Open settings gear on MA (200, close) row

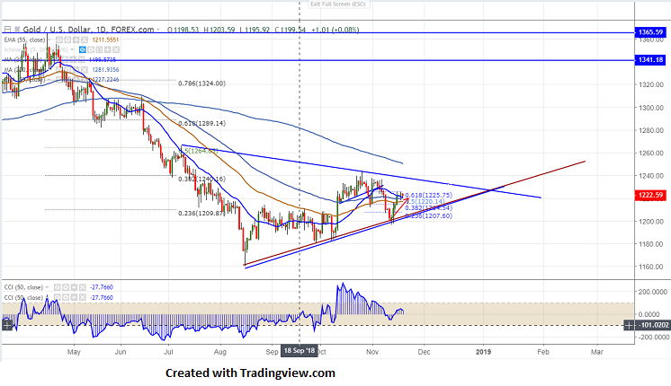(x=67, y=70)
